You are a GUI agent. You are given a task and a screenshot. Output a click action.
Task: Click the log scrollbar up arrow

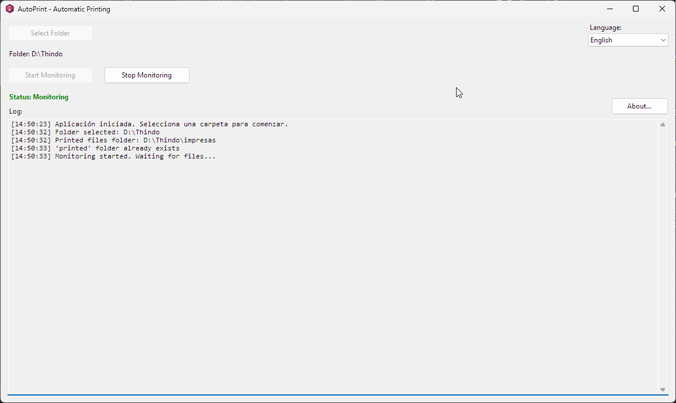point(663,125)
